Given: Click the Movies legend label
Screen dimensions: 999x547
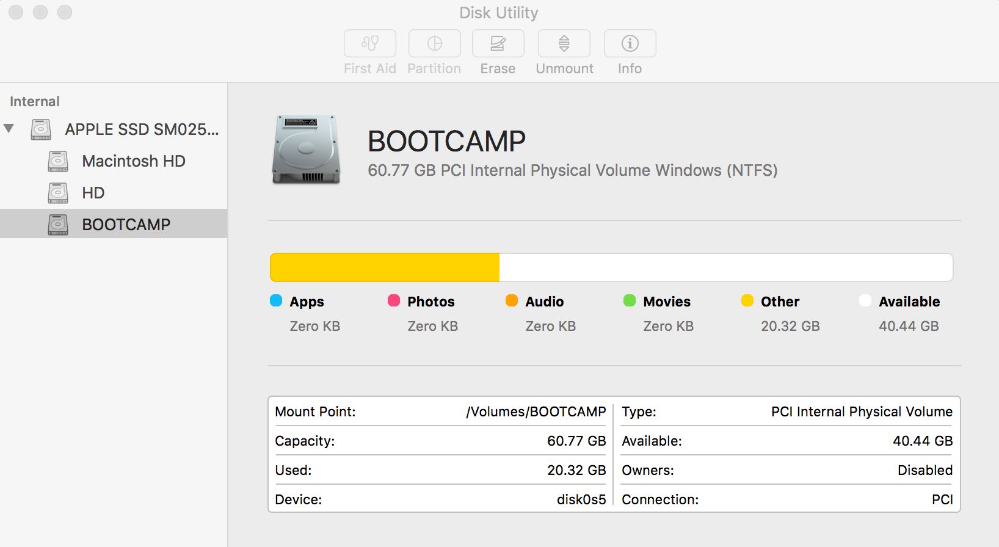Looking at the screenshot, I should [x=667, y=302].
